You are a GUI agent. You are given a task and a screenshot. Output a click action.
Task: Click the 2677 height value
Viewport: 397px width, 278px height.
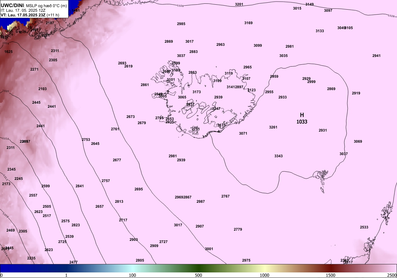coord(117,160)
